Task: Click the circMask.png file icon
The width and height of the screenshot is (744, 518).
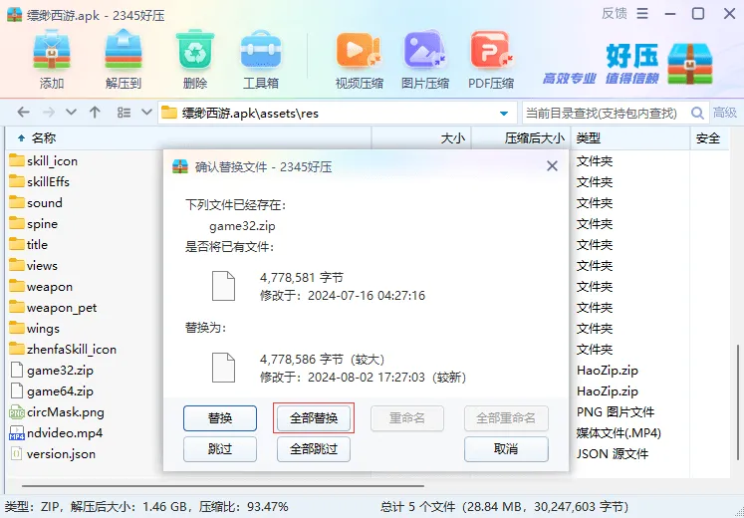Action: (16, 412)
